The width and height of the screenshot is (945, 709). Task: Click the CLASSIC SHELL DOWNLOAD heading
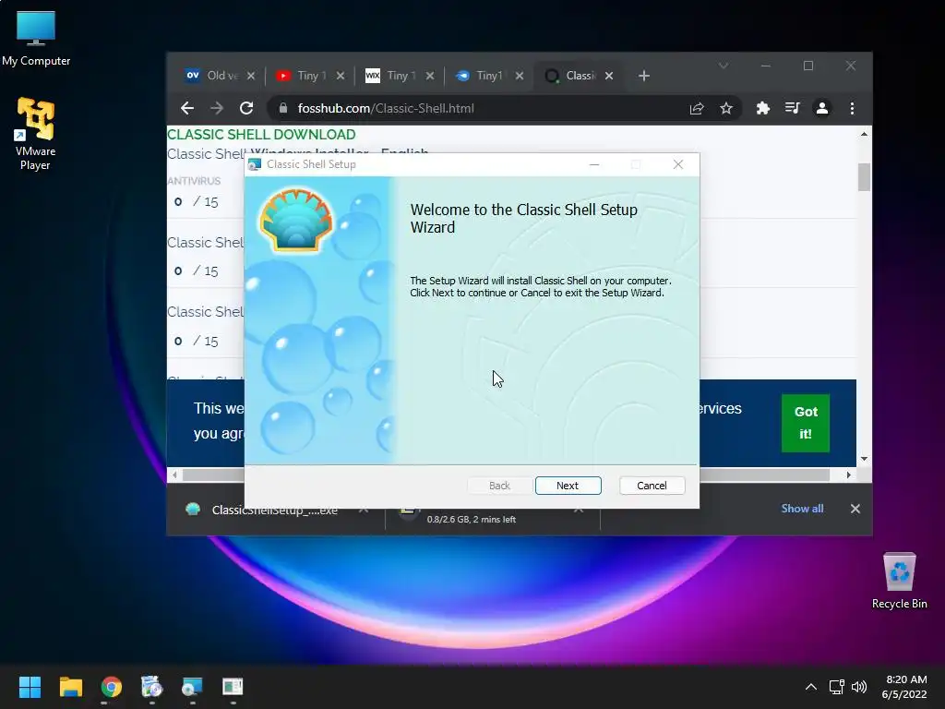point(261,135)
